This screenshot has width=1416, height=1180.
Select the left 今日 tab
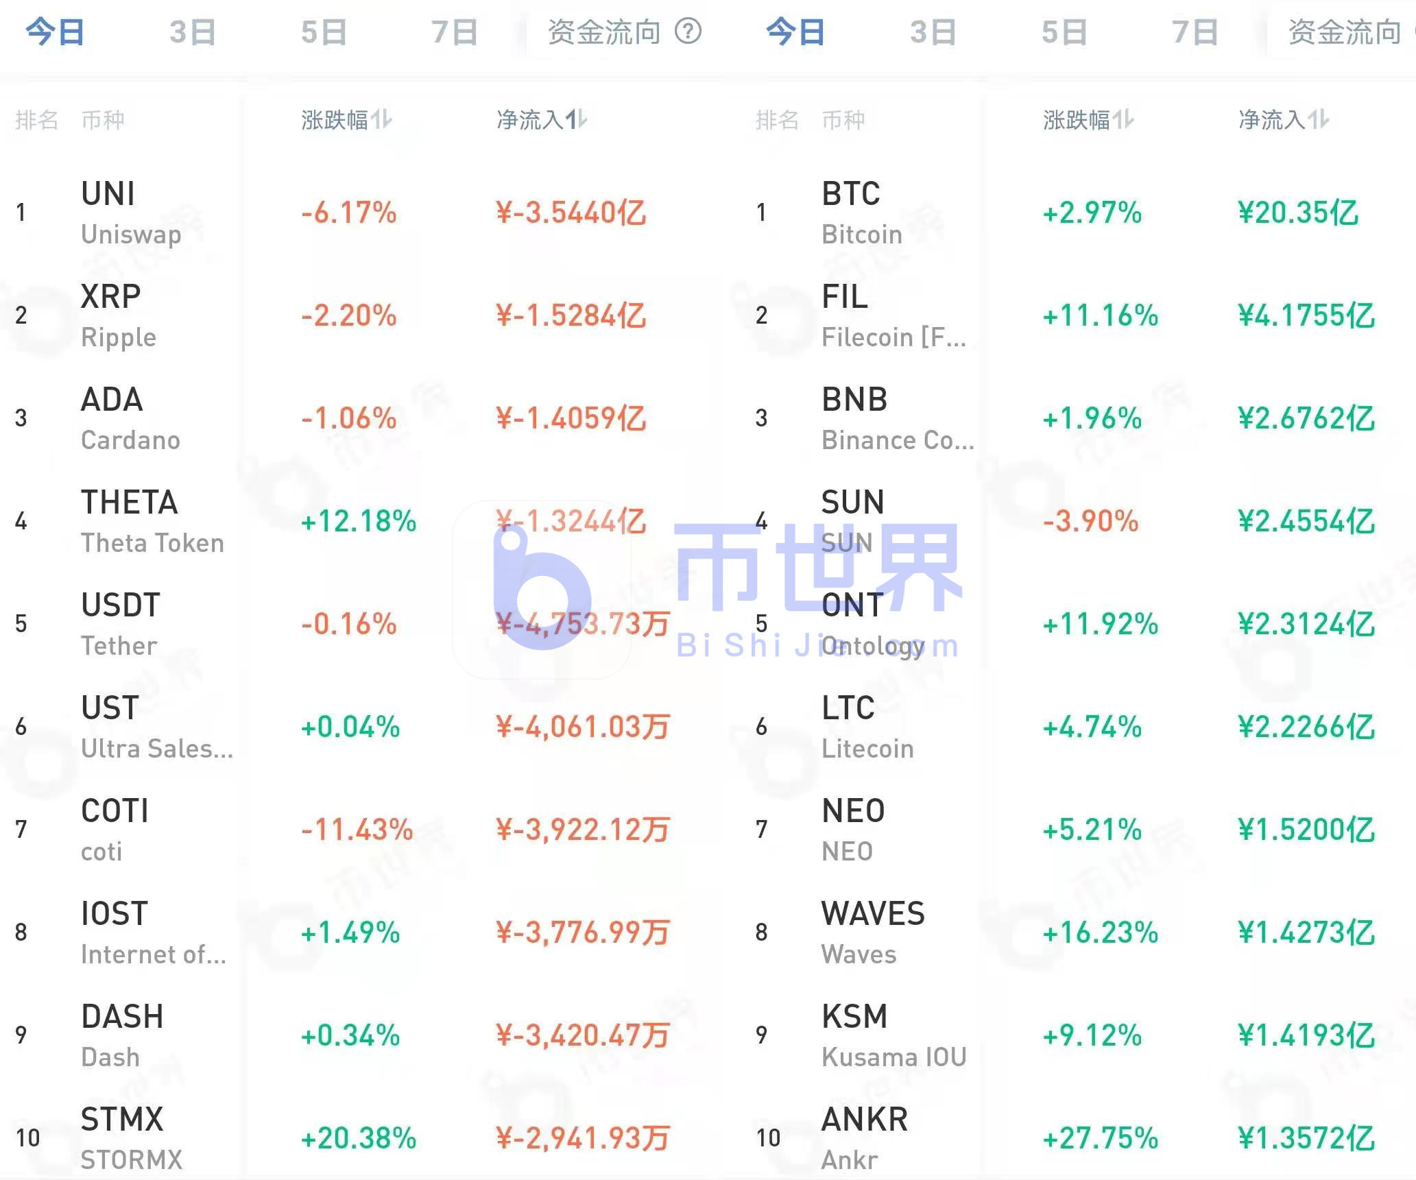pos(55,32)
